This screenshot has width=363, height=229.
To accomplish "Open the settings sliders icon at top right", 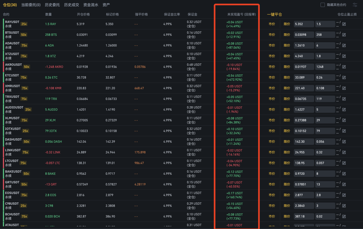I will coord(355,5).
